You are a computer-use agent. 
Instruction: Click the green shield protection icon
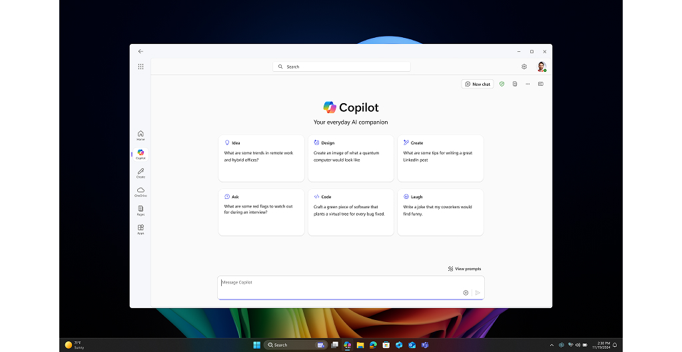point(502,84)
